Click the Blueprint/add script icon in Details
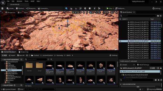The image size is (163, 91). coord(158,68)
